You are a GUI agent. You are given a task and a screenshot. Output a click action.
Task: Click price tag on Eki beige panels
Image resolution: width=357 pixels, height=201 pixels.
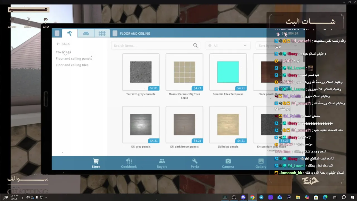pyautogui.click(x=241, y=141)
